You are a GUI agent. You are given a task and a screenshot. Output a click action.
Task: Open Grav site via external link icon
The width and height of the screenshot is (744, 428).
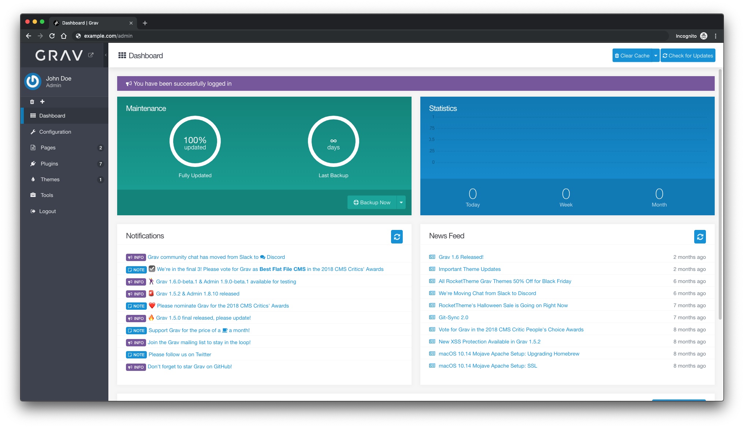click(x=91, y=55)
